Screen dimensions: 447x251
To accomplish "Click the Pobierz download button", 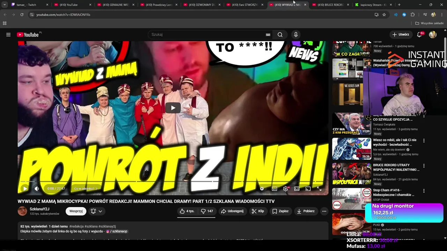I will pyautogui.click(x=306, y=211).
